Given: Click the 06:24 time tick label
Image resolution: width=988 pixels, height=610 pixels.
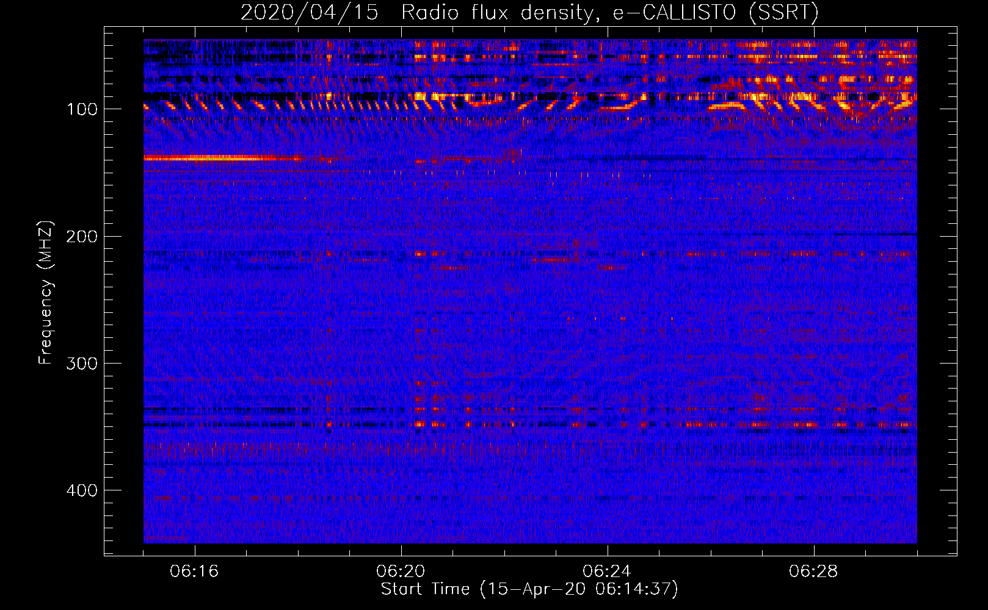Looking at the screenshot, I should (x=607, y=572).
